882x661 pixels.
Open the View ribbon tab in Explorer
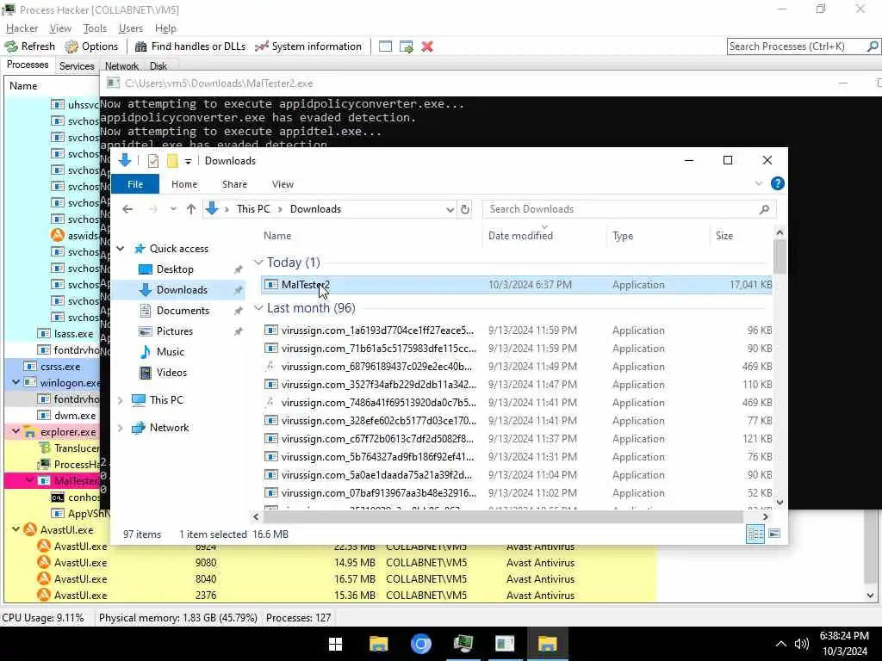click(283, 184)
